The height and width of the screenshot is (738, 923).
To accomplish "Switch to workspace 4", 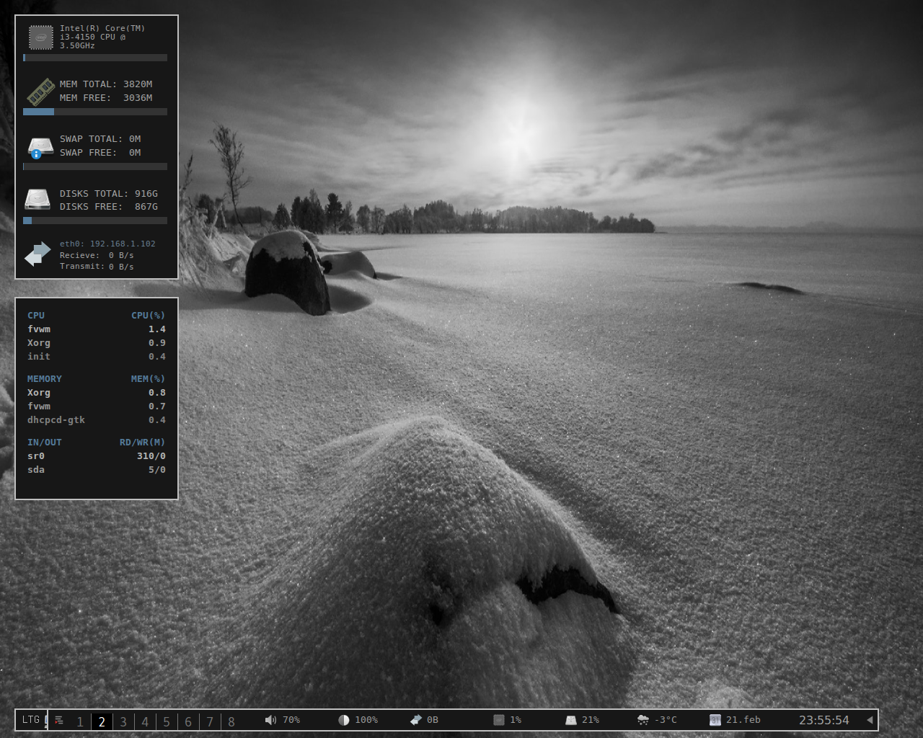I will pos(145,721).
